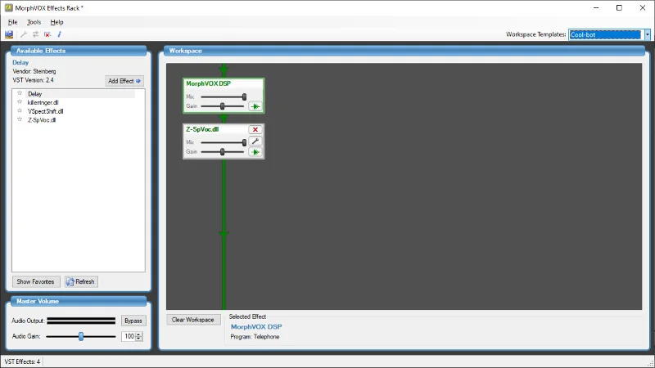Open Z-SpVoc.dll settings wrench button
Screen dimensions: 655x368
tap(255, 141)
